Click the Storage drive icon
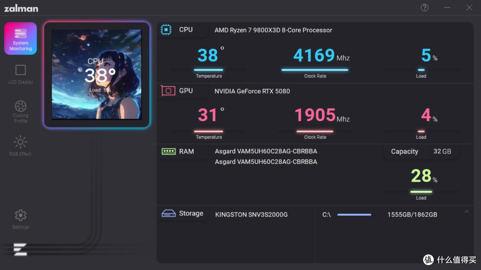Screen dimensions: 481x270 coord(168,213)
